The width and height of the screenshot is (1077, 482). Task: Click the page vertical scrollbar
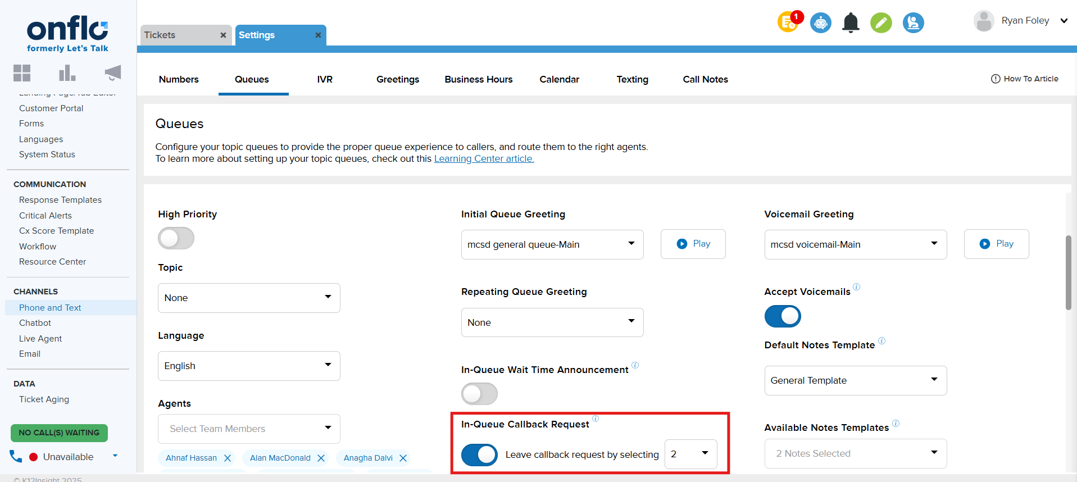point(1068,273)
